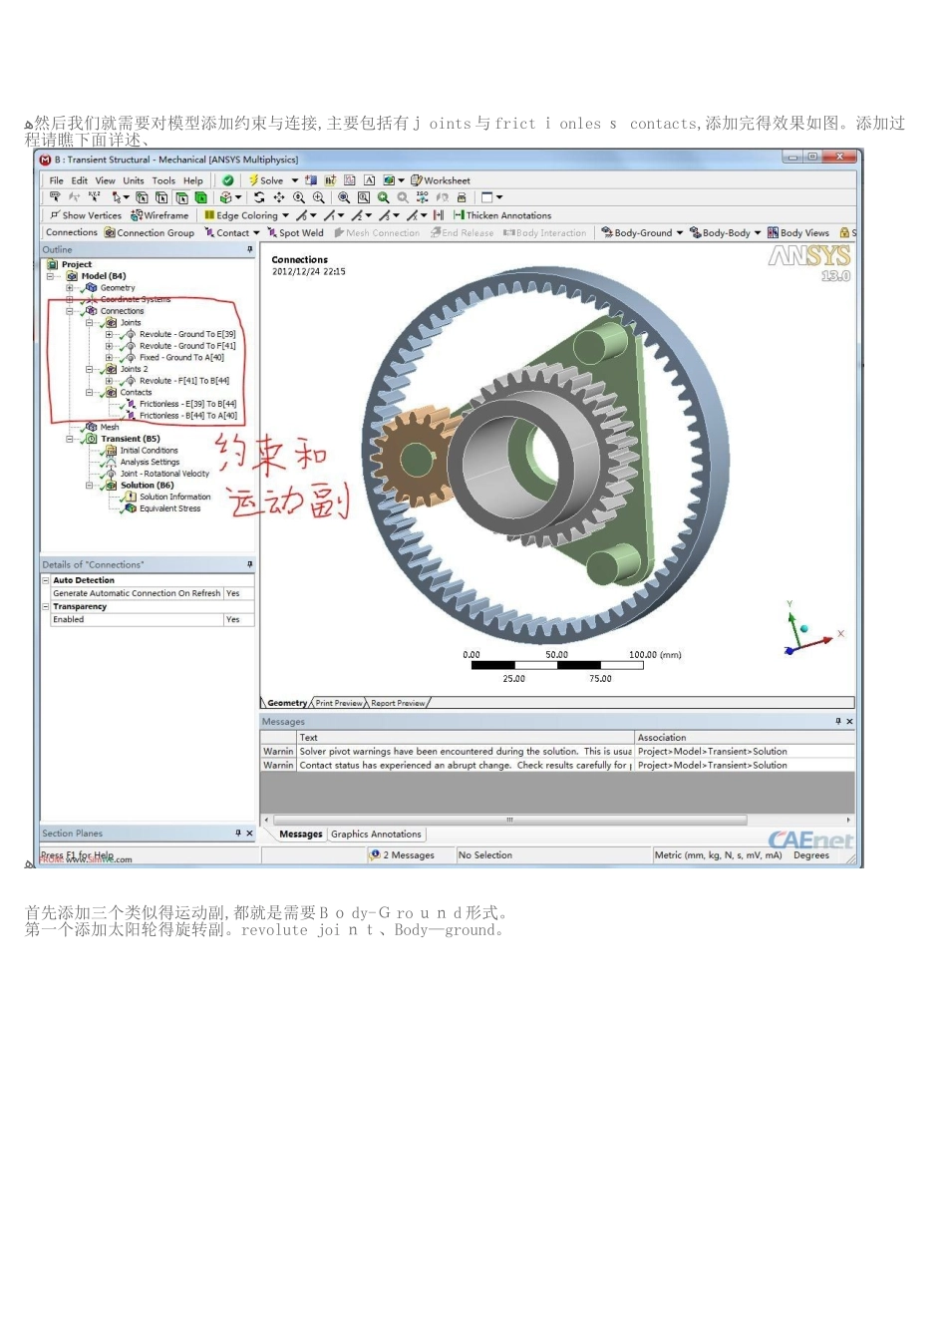
Task: Click the green checkmark toolbar icon
Action: [228, 180]
